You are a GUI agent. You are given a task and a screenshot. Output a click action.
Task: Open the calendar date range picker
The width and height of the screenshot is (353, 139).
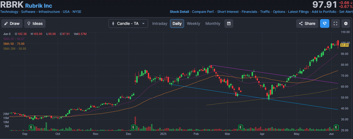pyautogui.click(x=229, y=23)
